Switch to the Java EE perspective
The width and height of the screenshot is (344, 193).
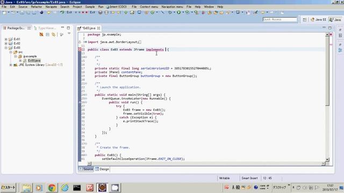319,19
